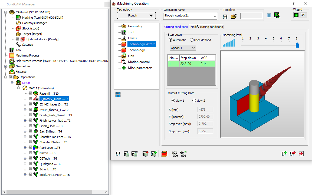Click the Template name input field
The height and width of the screenshot is (195, 312).
251,16
